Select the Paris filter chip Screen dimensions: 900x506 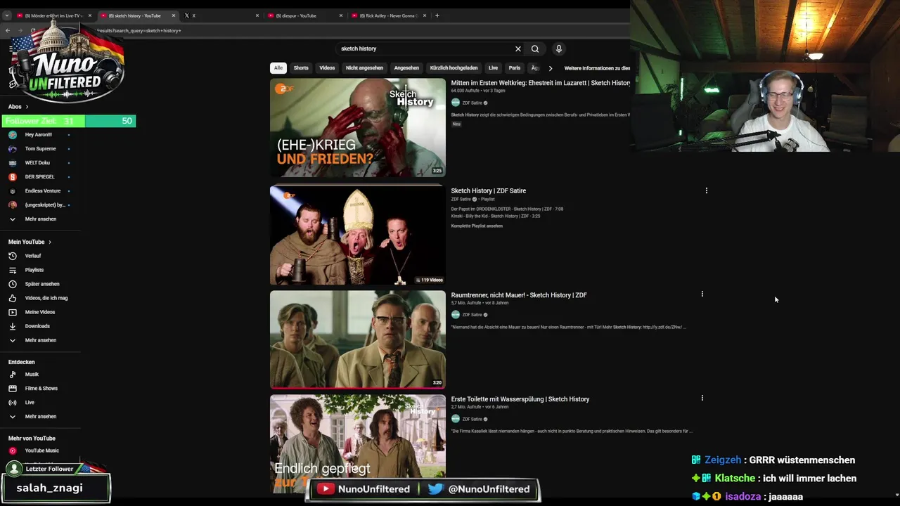pyautogui.click(x=515, y=68)
